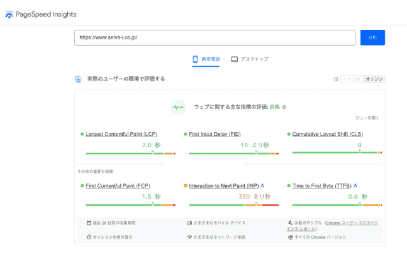This screenshot has width=407, height=271.
Task: Click the さまざまなモバイル デバイス text
Action: pyautogui.click(x=219, y=223)
